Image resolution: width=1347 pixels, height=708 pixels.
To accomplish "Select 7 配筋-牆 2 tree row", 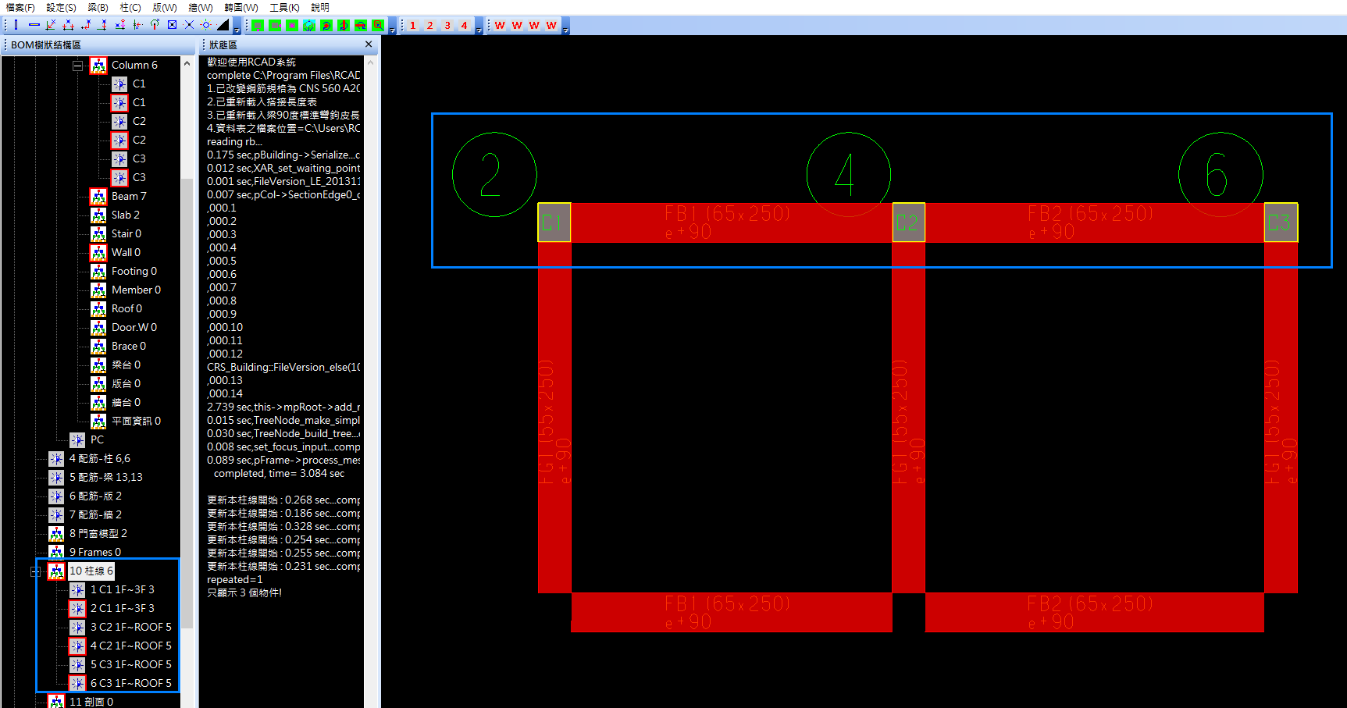I will click(x=95, y=514).
